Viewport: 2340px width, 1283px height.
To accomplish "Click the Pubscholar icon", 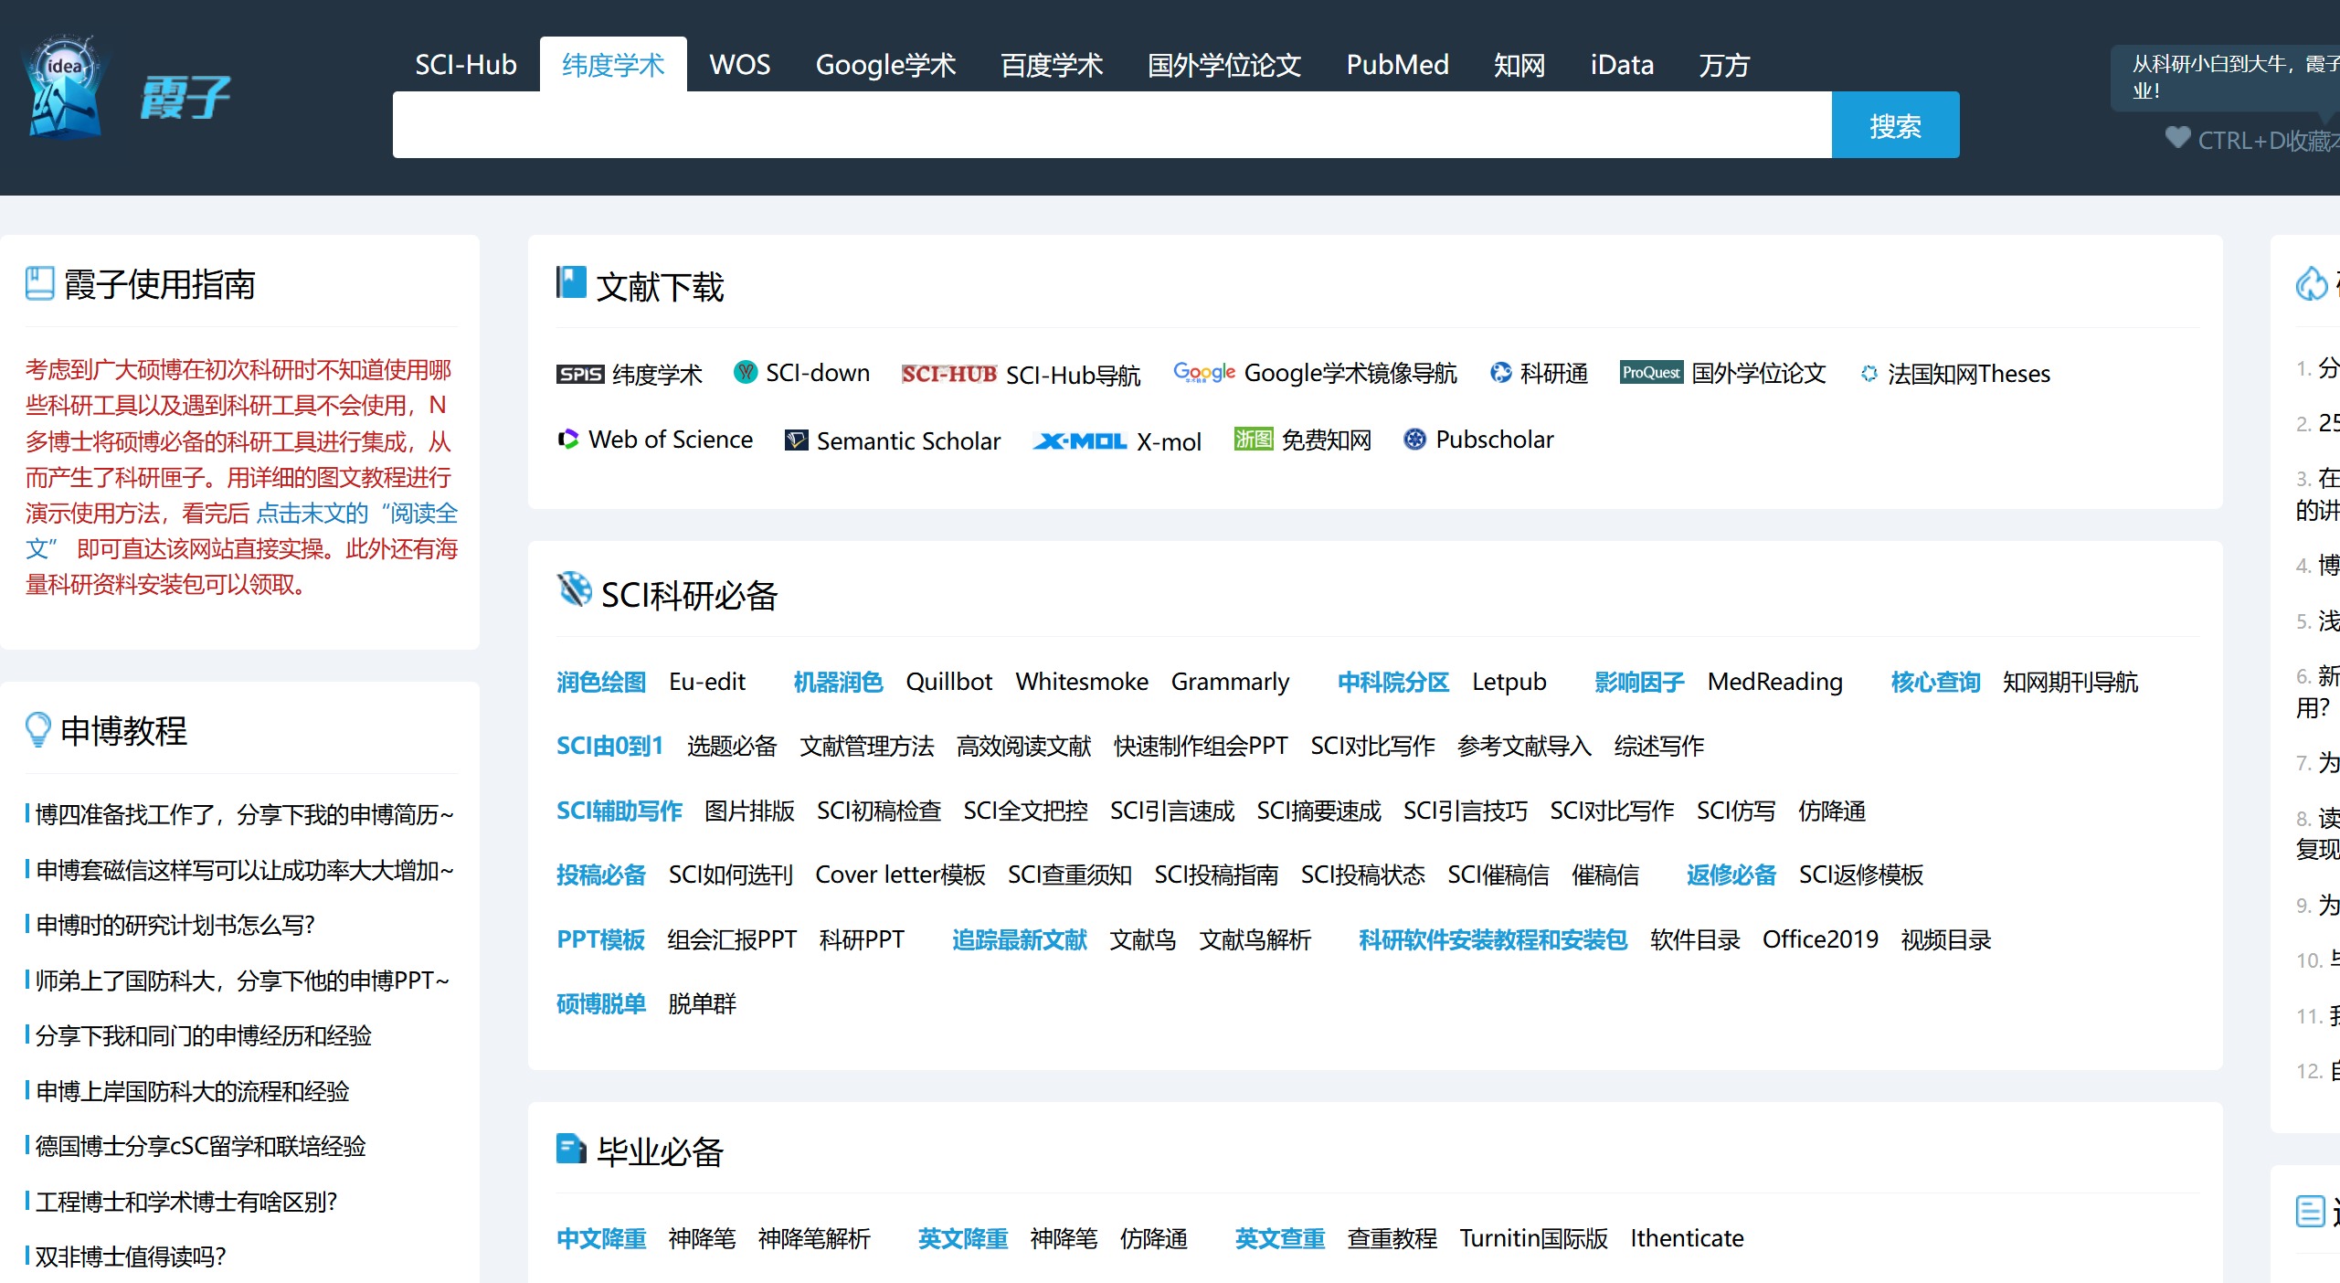I will [x=1414, y=440].
